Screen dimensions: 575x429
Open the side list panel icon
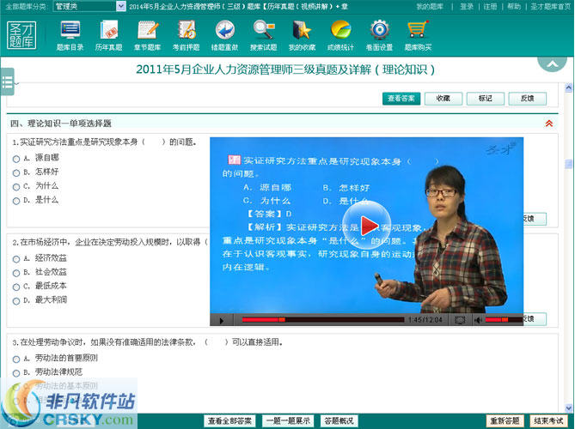tap(8, 82)
